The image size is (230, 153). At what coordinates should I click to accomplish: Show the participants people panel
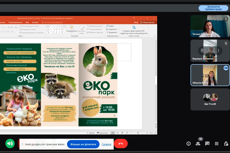click(198, 144)
